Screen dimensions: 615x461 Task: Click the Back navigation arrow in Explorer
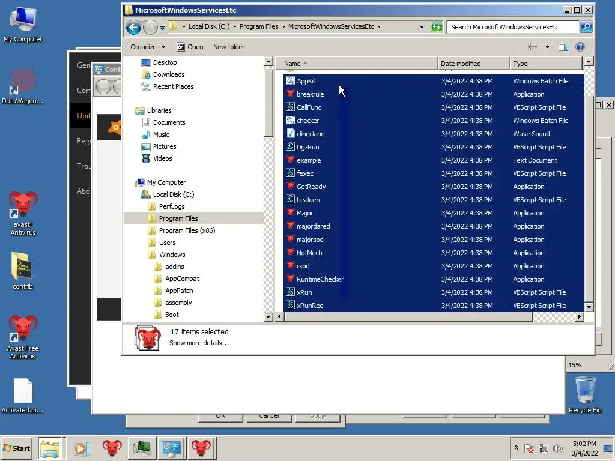pyautogui.click(x=133, y=28)
